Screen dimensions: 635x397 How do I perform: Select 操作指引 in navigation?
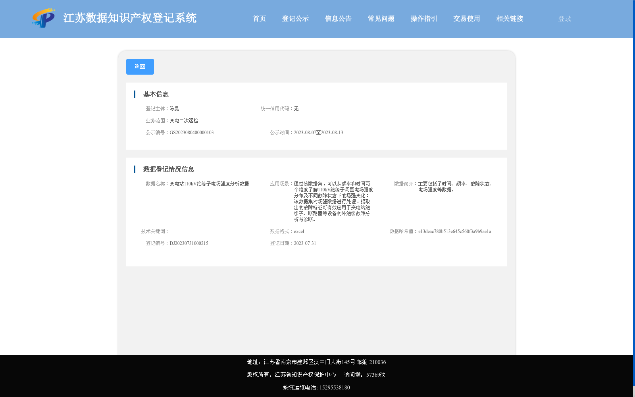pos(424,19)
